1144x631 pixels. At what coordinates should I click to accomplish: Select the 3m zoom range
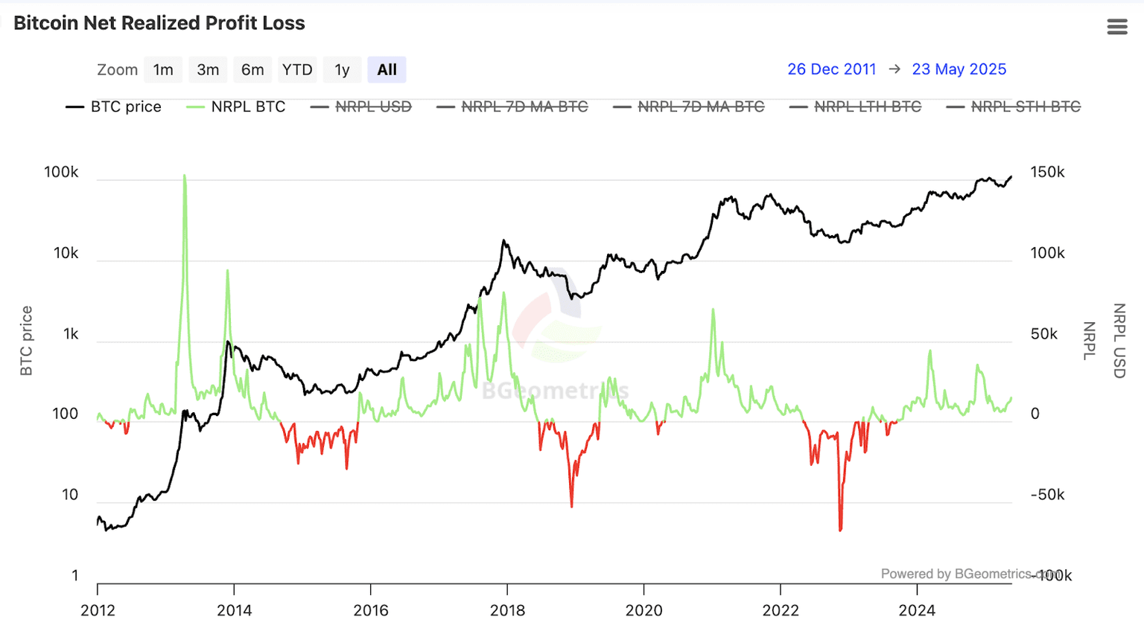click(208, 69)
